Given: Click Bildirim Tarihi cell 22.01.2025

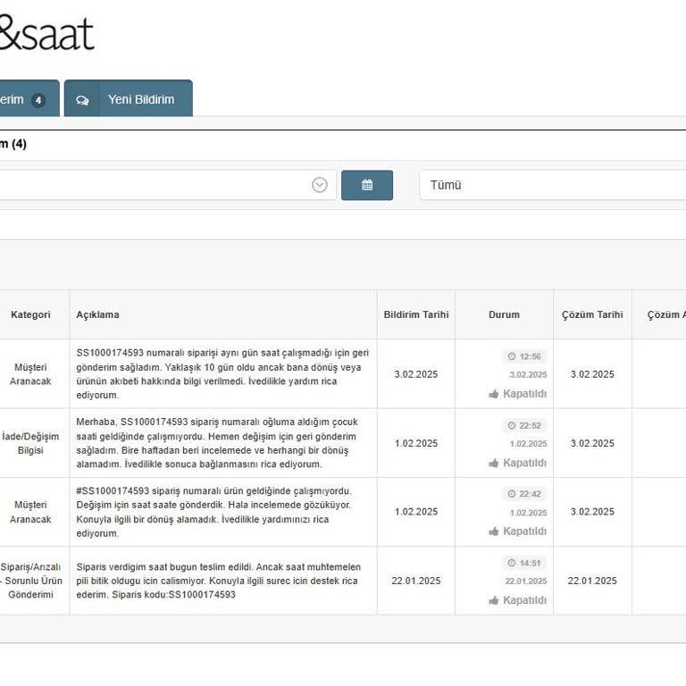Looking at the screenshot, I should 416,581.
